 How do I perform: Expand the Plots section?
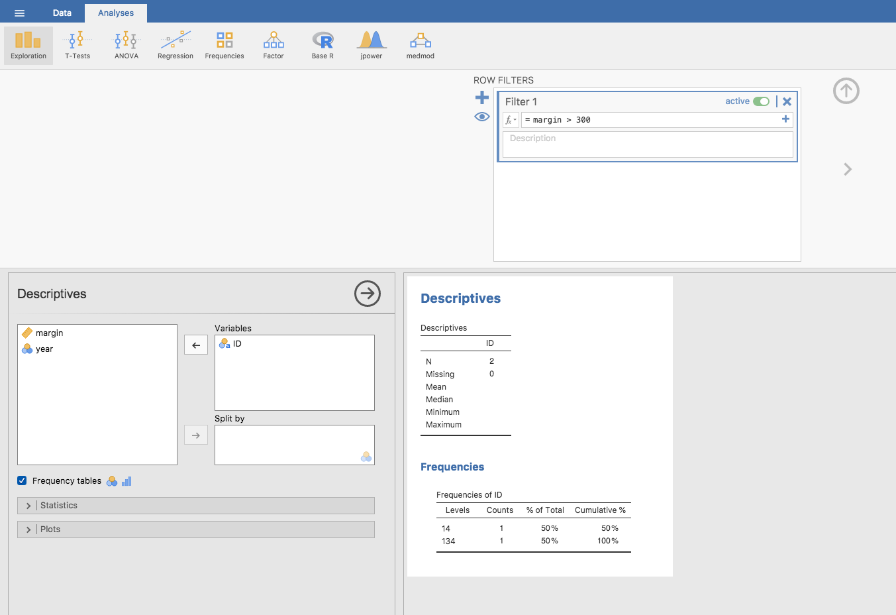tap(196, 530)
